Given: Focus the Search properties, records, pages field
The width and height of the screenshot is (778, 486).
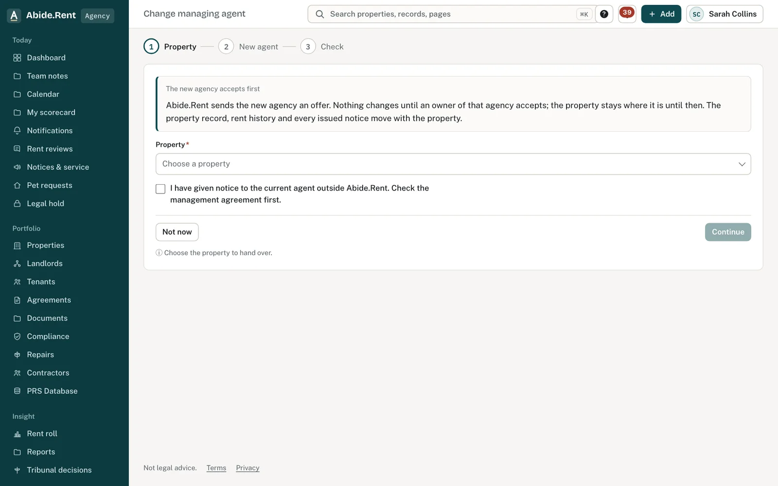Looking at the screenshot, I should point(452,14).
